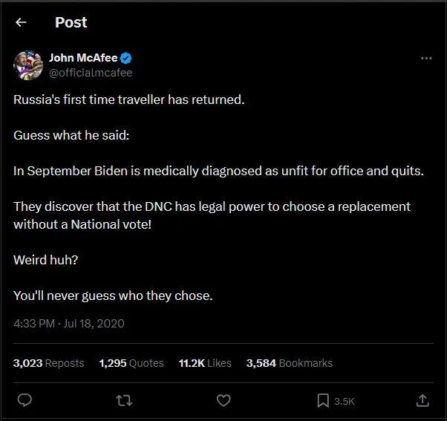
Task: Open John McAfee's profile picture
Action: click(28, 65)
